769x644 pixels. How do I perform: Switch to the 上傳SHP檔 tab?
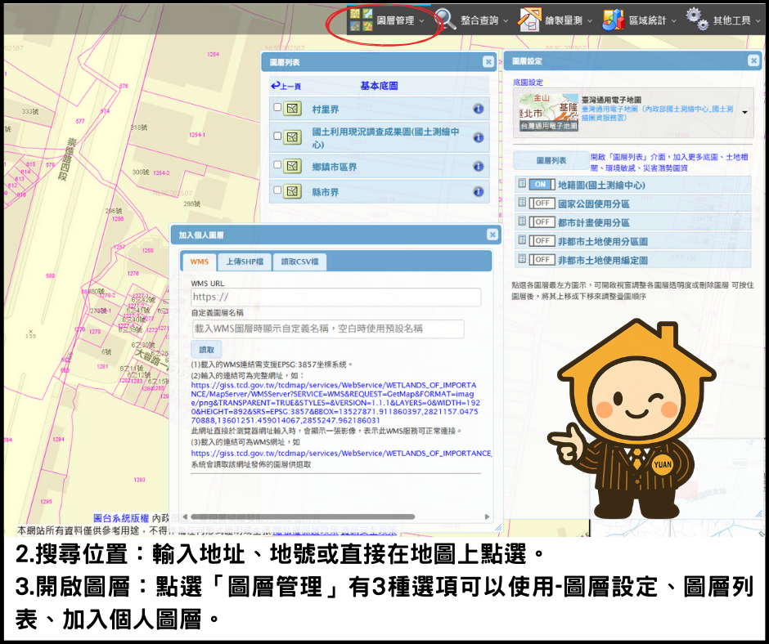(x=245, y=262)
